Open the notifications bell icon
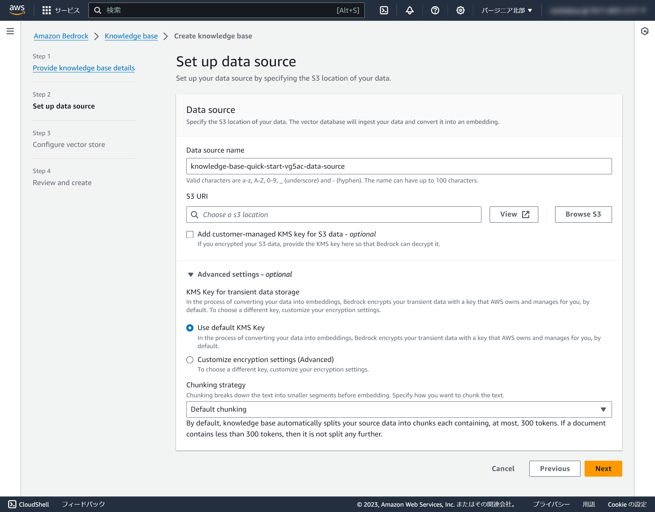This screenshot has height=512, width=655. tap(409, 10)
